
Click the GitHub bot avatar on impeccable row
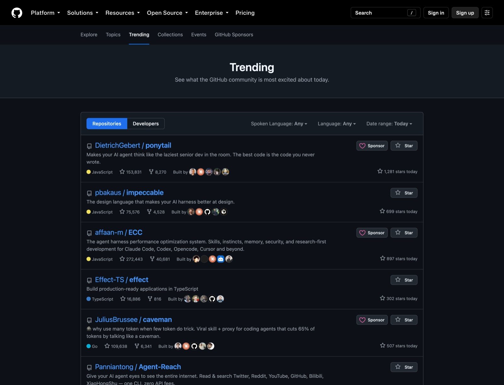click(x=207, y=212)
